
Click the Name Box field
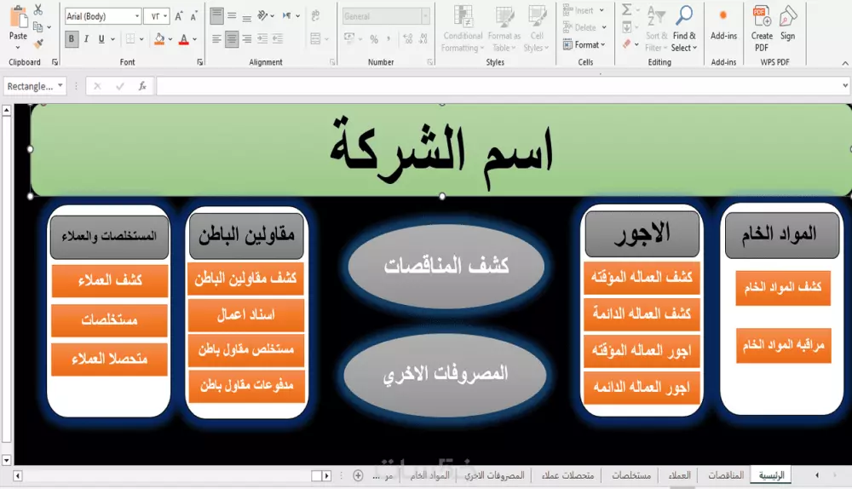click(x=30, y=86)
